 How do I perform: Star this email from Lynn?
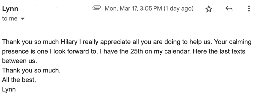[x=209, y=9]
